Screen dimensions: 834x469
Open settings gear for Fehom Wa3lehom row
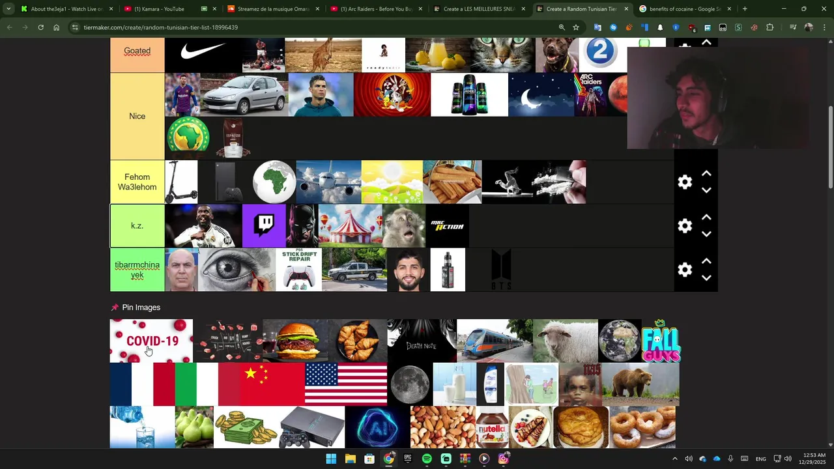684,182
